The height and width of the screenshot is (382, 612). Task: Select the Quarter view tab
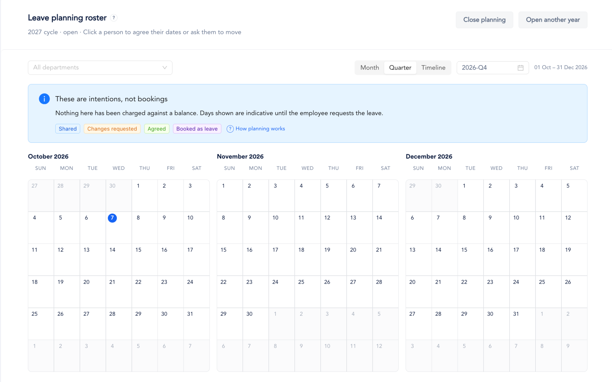click(x=400, y=67)
